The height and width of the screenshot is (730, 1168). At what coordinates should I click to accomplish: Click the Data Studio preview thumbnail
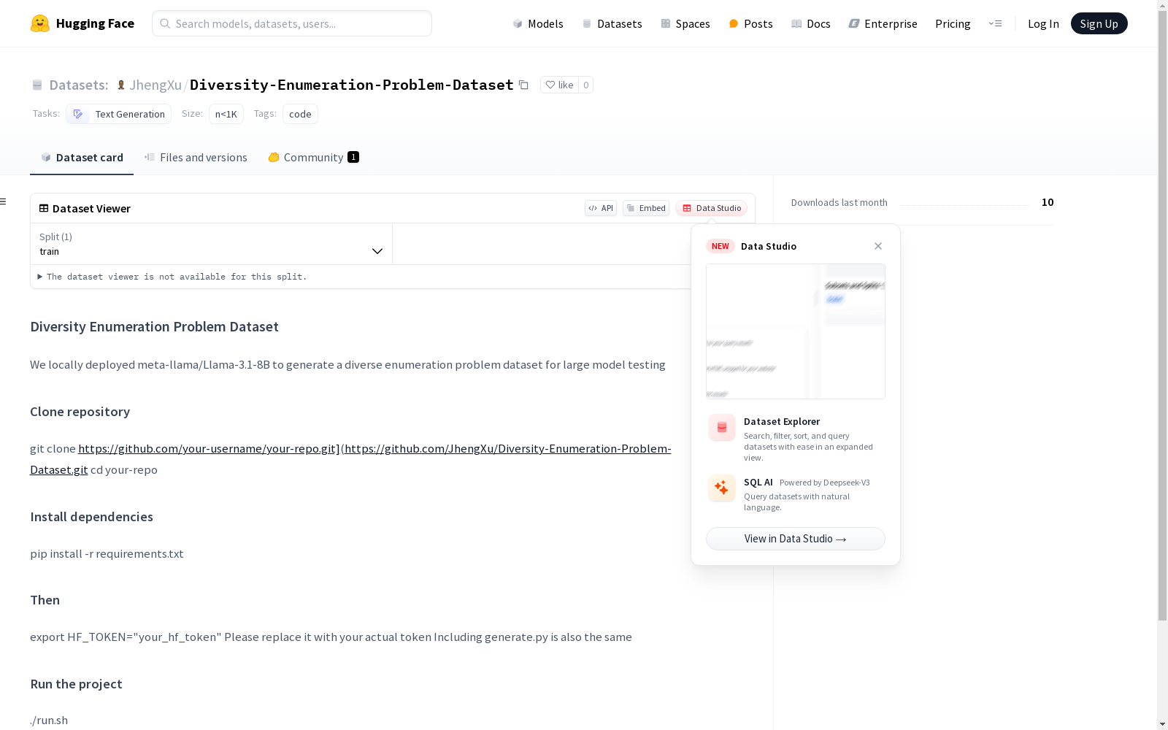(x=796, y=331)
